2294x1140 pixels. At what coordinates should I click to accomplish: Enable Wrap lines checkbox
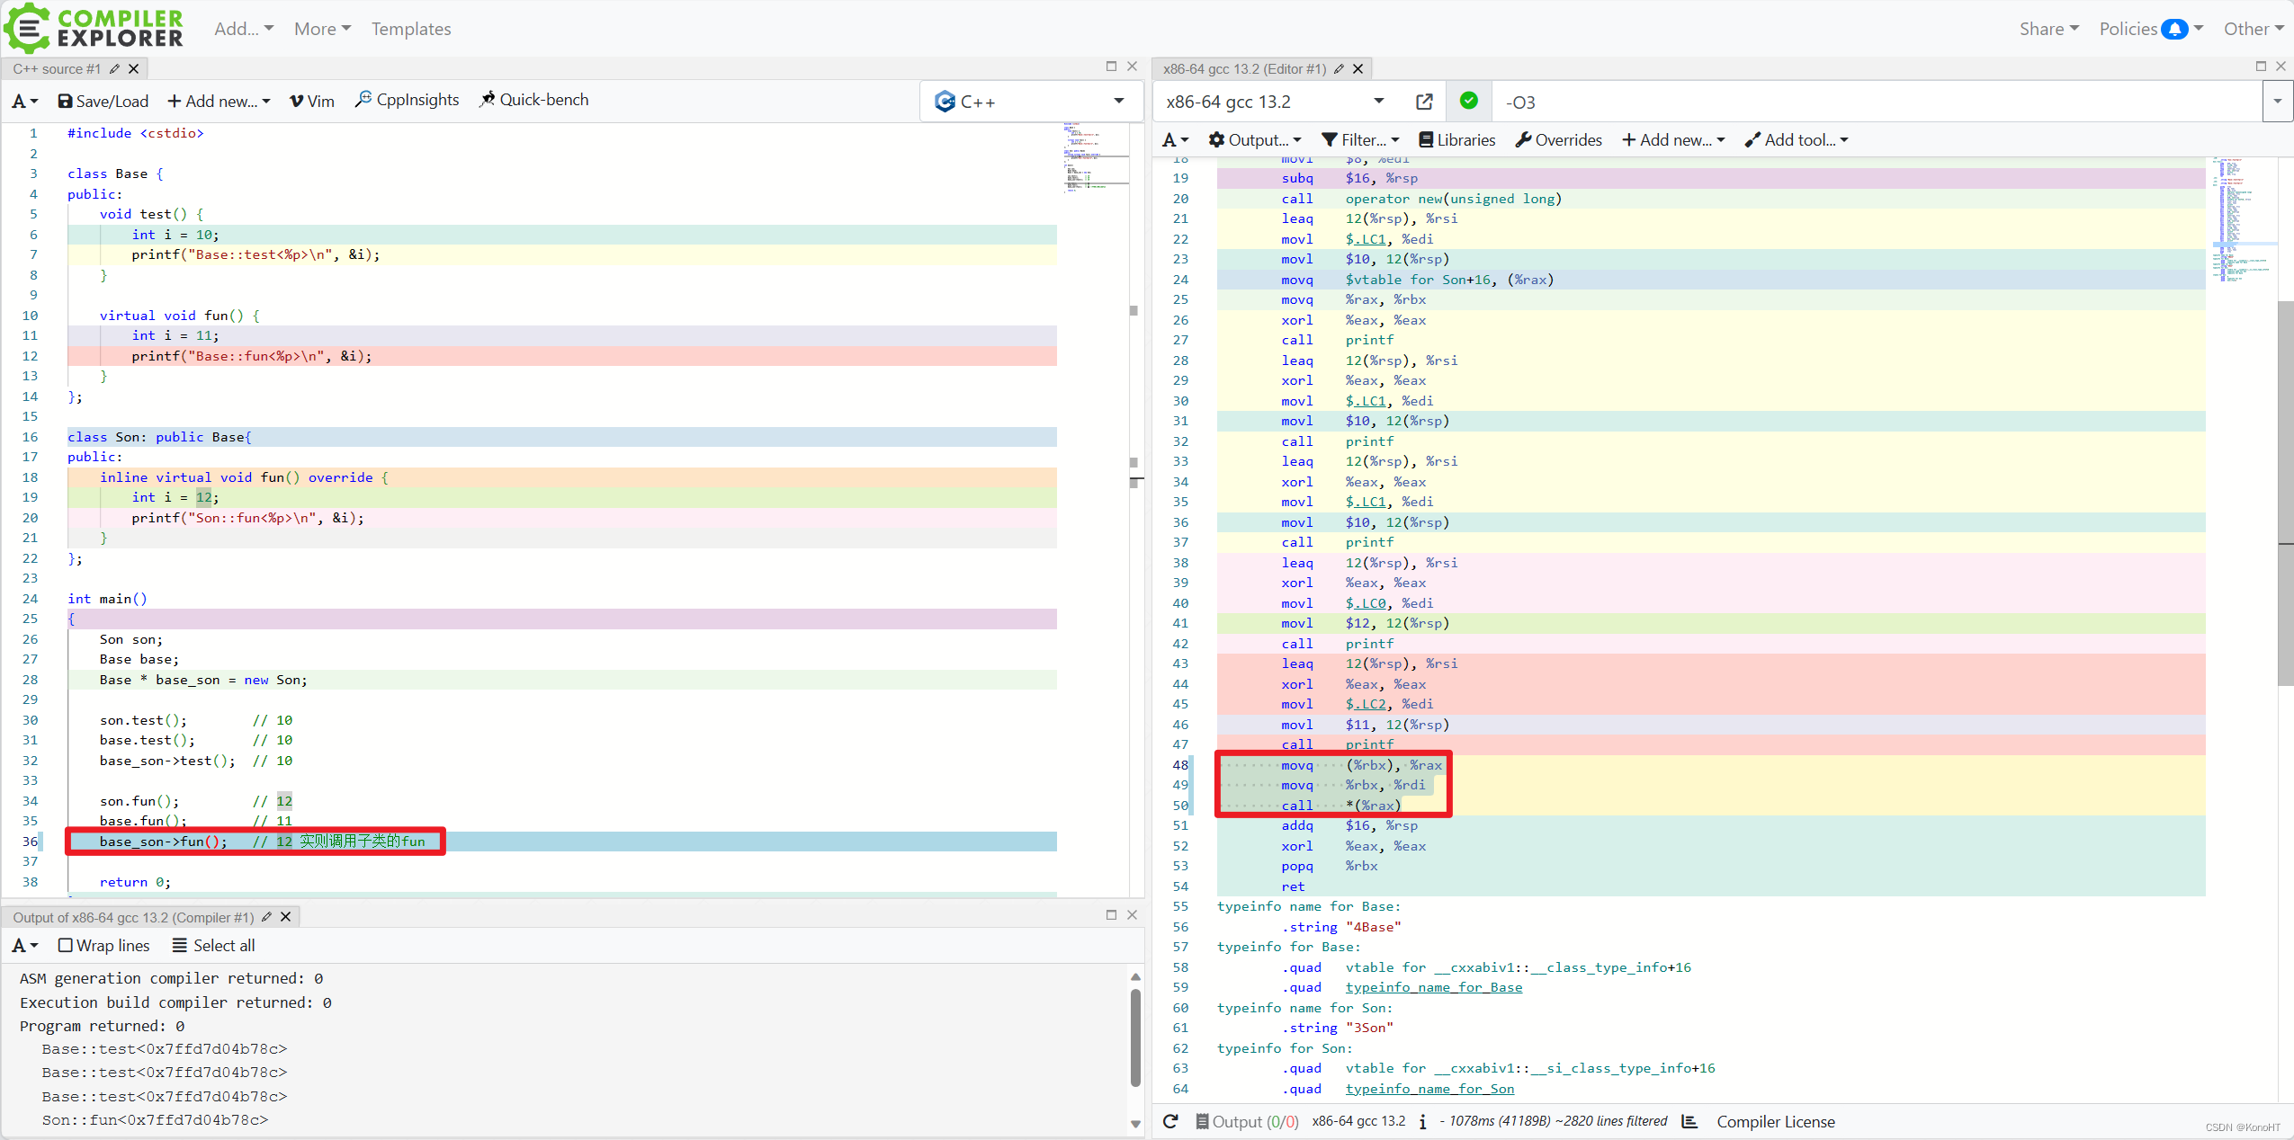point(66,946)
